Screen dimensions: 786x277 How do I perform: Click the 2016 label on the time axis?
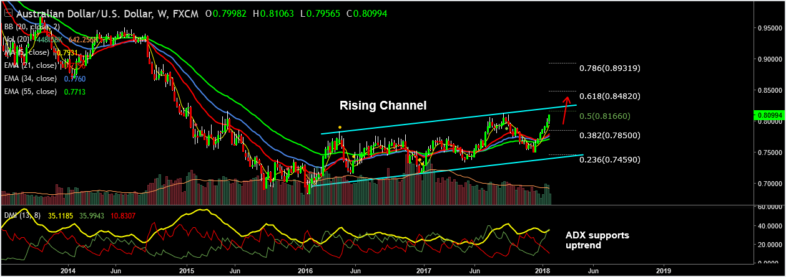pos(305,271)
